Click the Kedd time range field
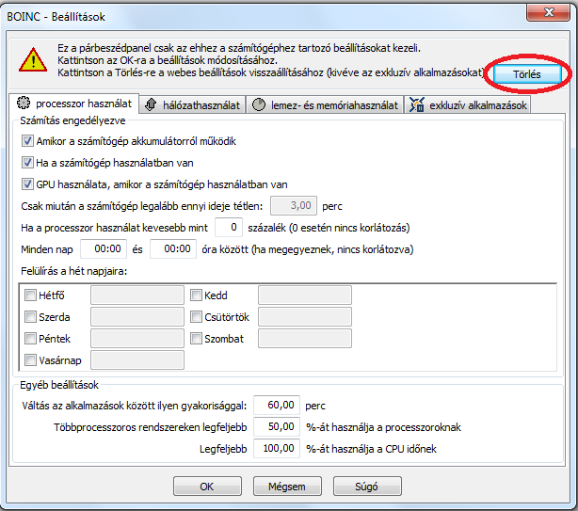 305,295
